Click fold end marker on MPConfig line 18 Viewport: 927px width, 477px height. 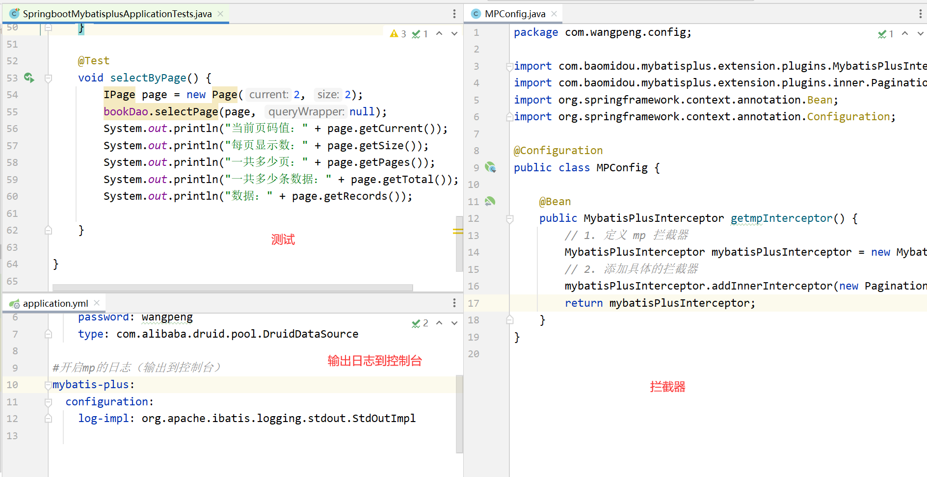point(510,320)
